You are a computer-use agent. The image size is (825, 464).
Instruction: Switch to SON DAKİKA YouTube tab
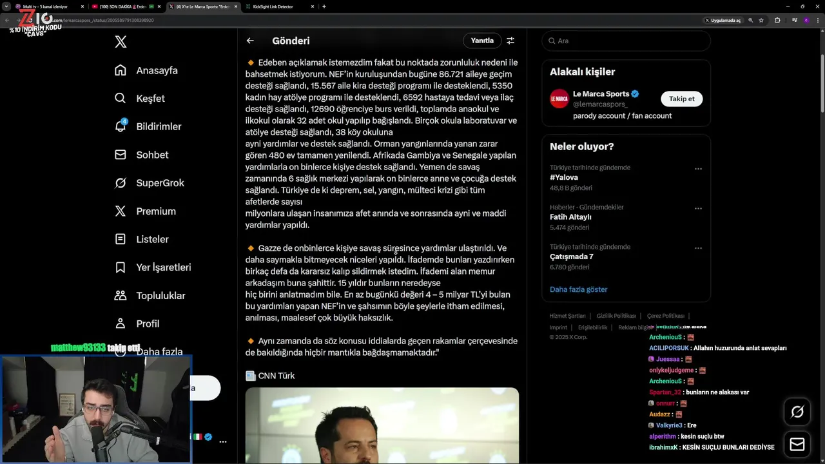[125, 6]
